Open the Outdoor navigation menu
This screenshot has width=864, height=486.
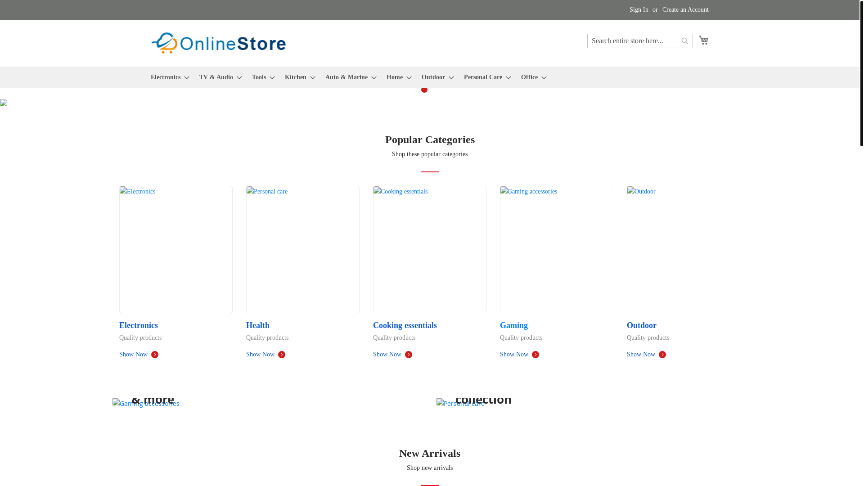click(433, 77)
